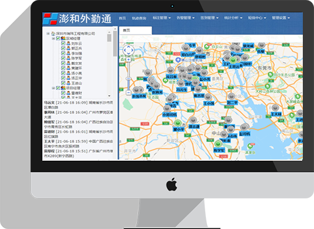Click the 澎和外勤通 logo icon
This screenshot has width=314, height=229.
pyautogui.click(x=50, y=19)
